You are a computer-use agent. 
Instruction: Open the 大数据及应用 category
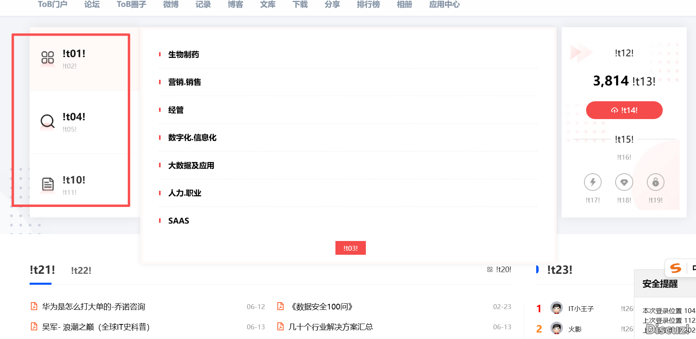[191, 165]
